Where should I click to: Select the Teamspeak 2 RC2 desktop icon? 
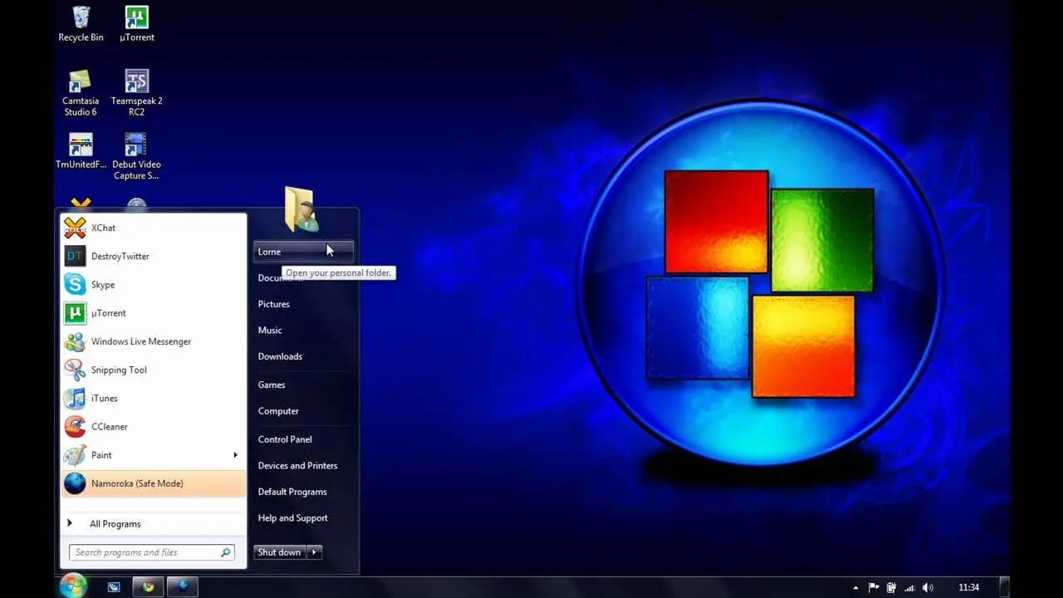pos(136,93)
